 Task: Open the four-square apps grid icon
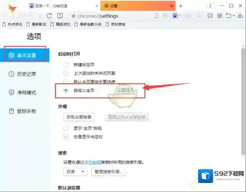tap(219, 16)
